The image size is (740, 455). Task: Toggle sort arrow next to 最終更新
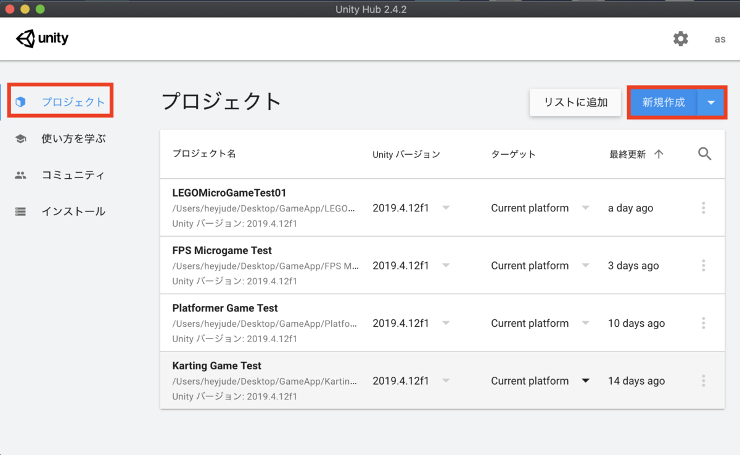point(659,154)
